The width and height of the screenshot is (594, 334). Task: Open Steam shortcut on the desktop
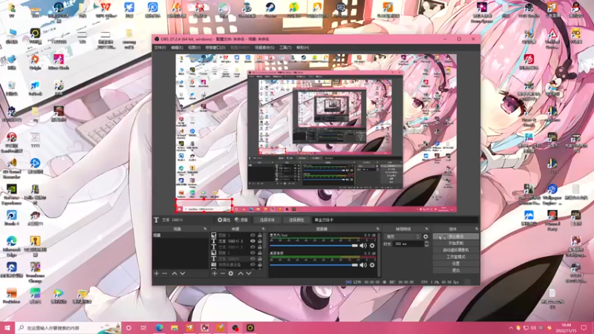(x=270, y=10)
